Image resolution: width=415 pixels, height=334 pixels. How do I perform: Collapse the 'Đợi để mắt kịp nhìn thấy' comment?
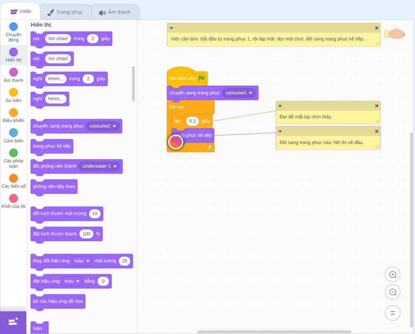(x=280, y=106)
